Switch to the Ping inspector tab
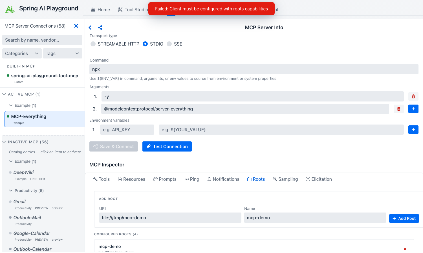Viewport: 423px width, 253px height. (192, 179)
